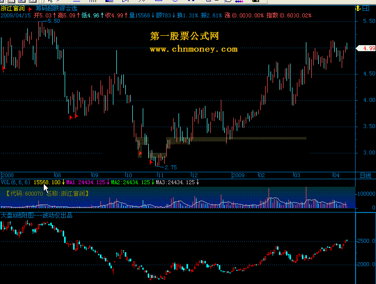Click the 100000 volume axis label
376x284 pixels.
[x=366, y=194]
